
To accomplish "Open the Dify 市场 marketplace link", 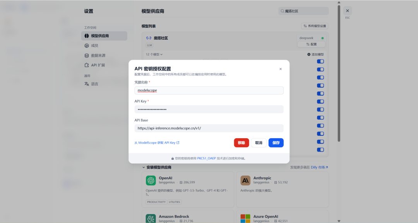I will pos(319,167).
